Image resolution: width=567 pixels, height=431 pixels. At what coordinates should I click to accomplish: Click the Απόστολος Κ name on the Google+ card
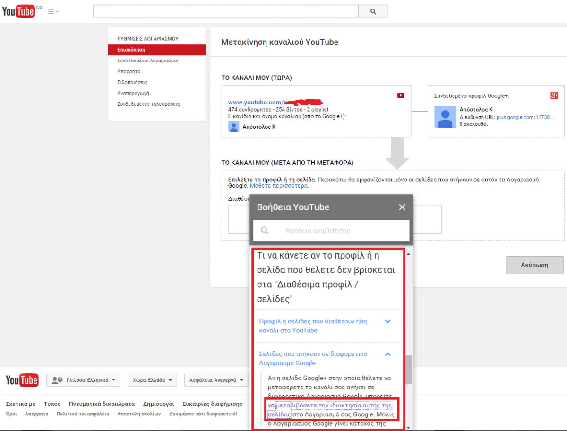[476, 109]
